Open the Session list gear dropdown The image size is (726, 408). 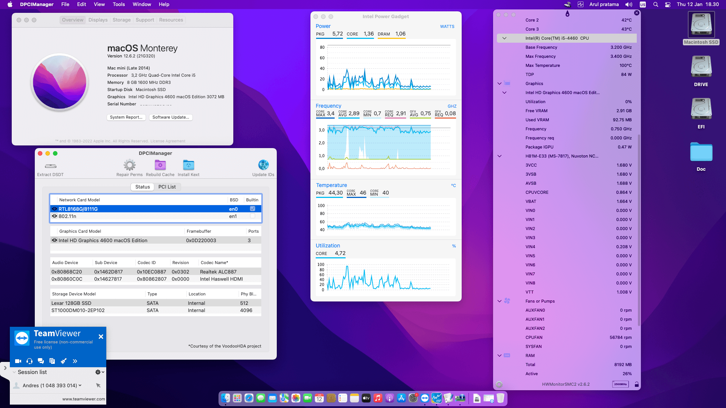pos(99,372)
